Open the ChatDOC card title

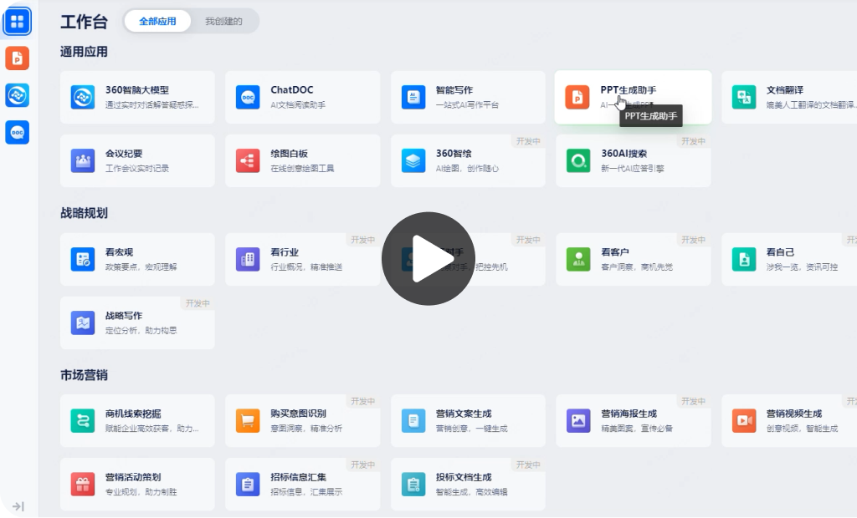pos(292,90)
